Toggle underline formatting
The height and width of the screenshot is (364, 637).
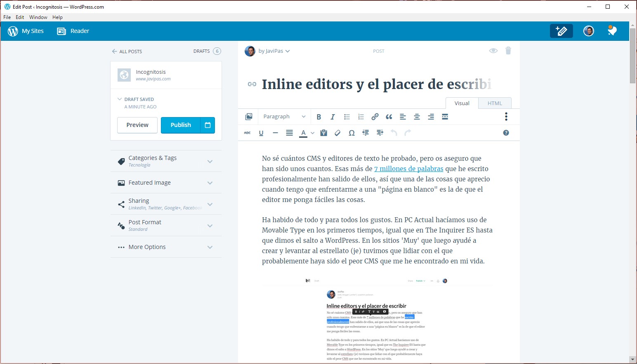click(x=261, y=133)
